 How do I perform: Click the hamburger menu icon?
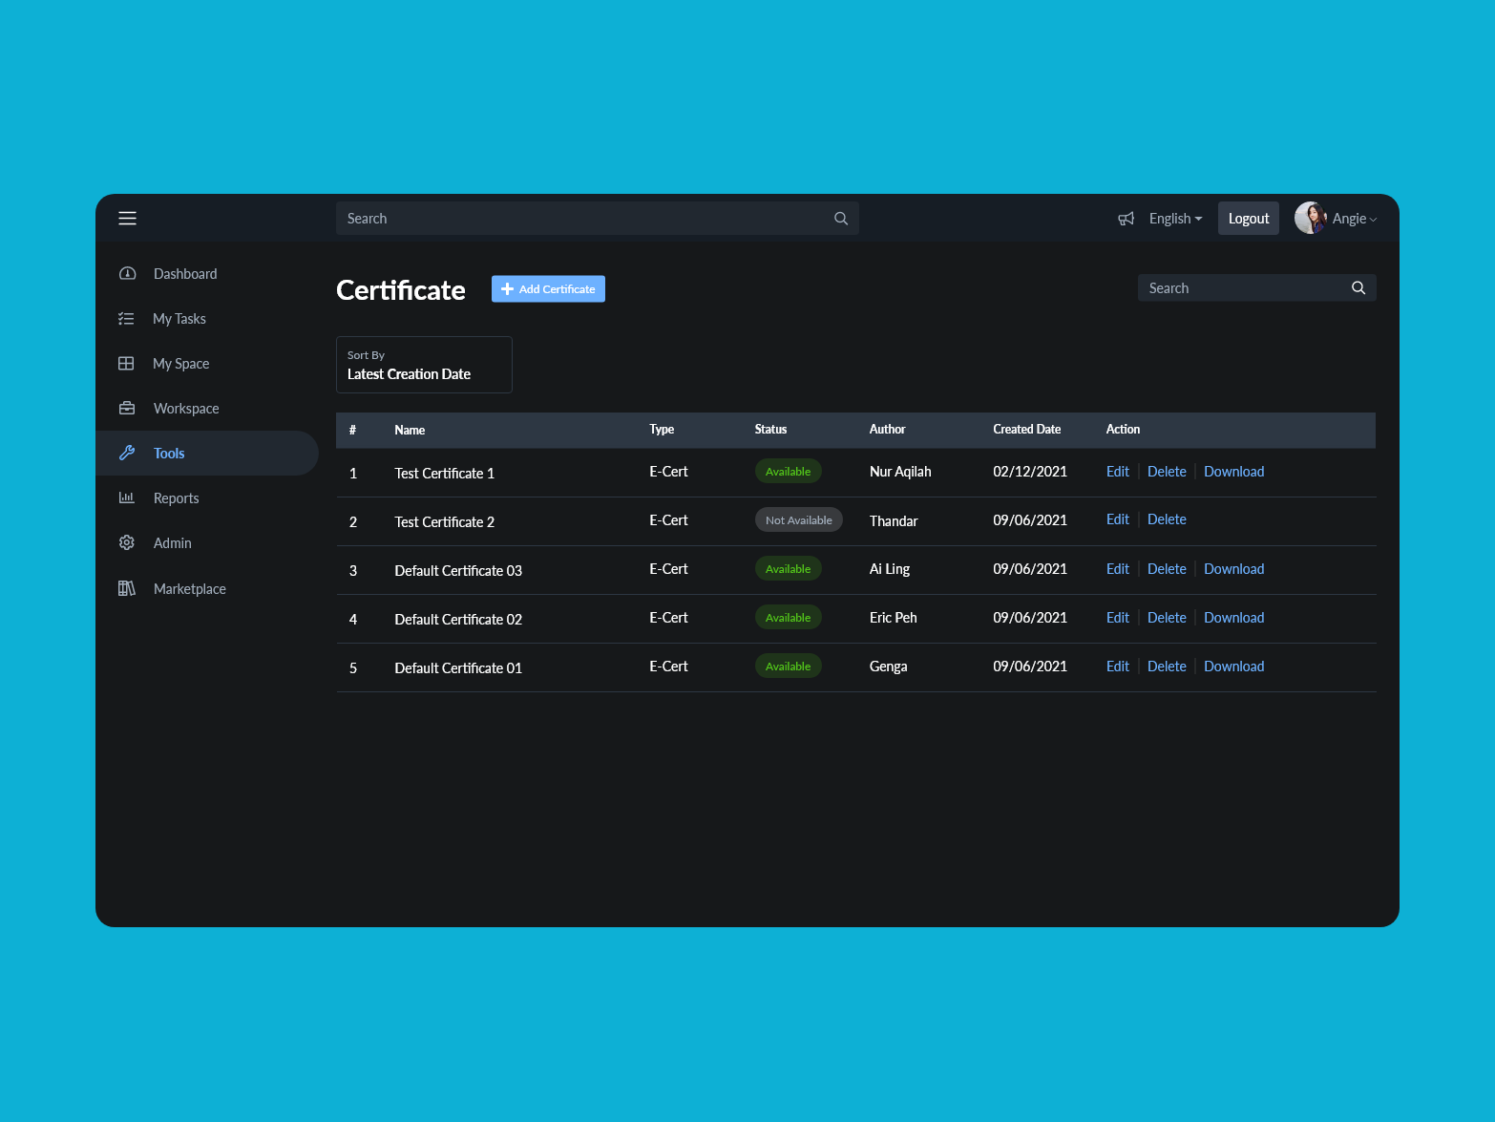(127, 219)
